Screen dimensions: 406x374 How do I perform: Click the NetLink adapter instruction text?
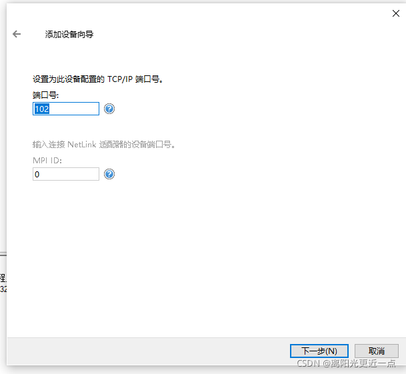(104, 144)
